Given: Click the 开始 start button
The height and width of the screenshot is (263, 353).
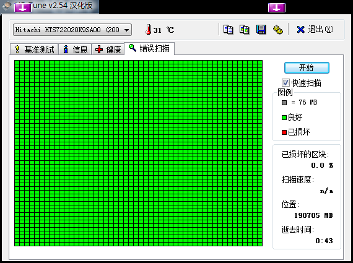Looking at the screenshot, I should coord(307,67).
